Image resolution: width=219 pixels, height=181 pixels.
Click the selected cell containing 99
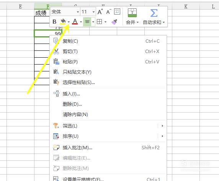tap(48, 34)
